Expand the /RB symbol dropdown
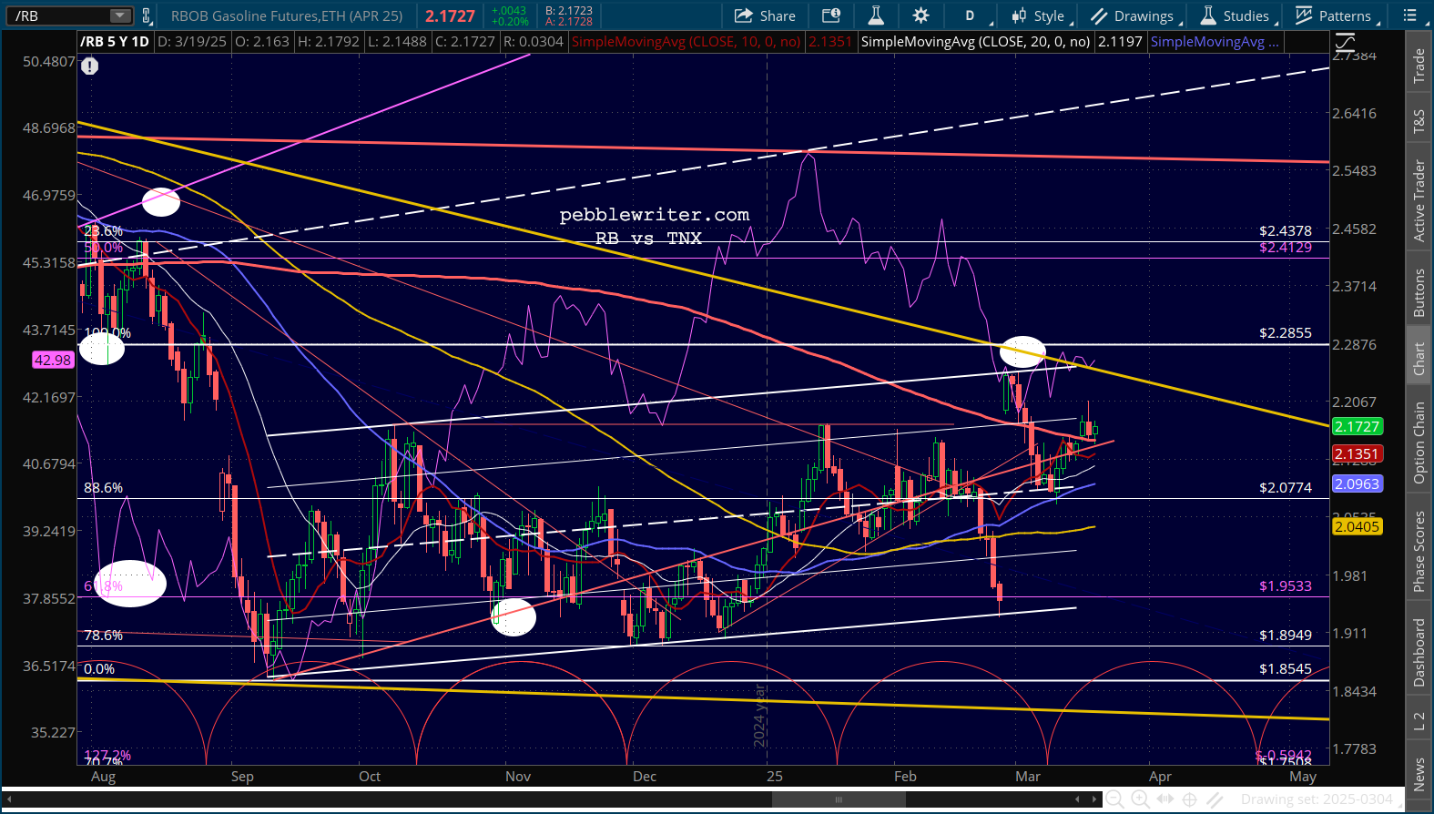Viewport: 1434px width, 814px height. 120,15
